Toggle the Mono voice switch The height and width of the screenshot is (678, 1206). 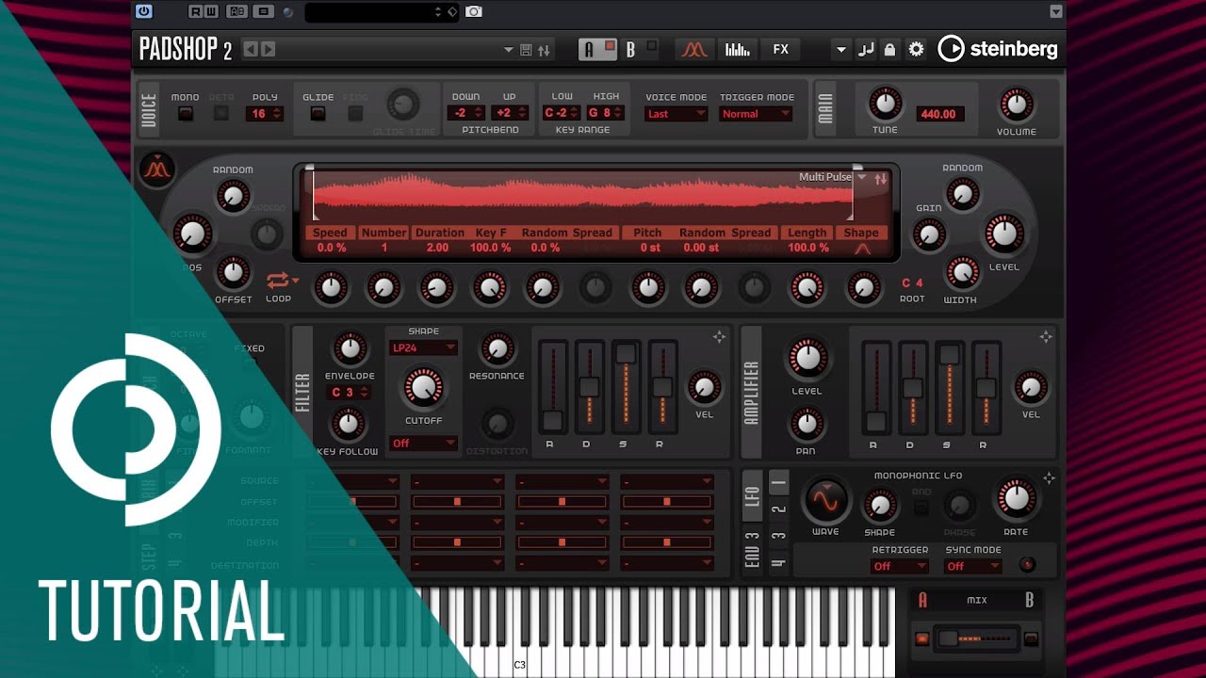186,114
